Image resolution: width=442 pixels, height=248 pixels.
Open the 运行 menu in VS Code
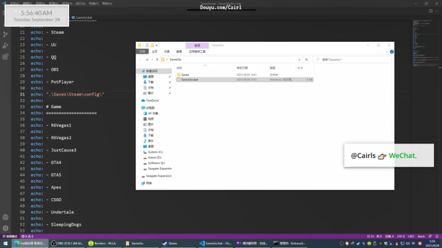click(x=80, y=4)
